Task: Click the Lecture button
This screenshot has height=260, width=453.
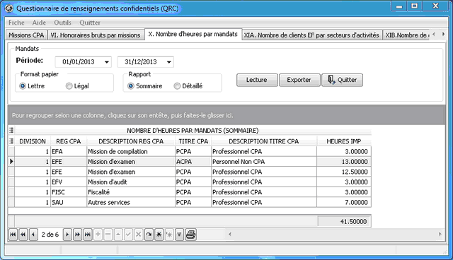Action: 257,80
